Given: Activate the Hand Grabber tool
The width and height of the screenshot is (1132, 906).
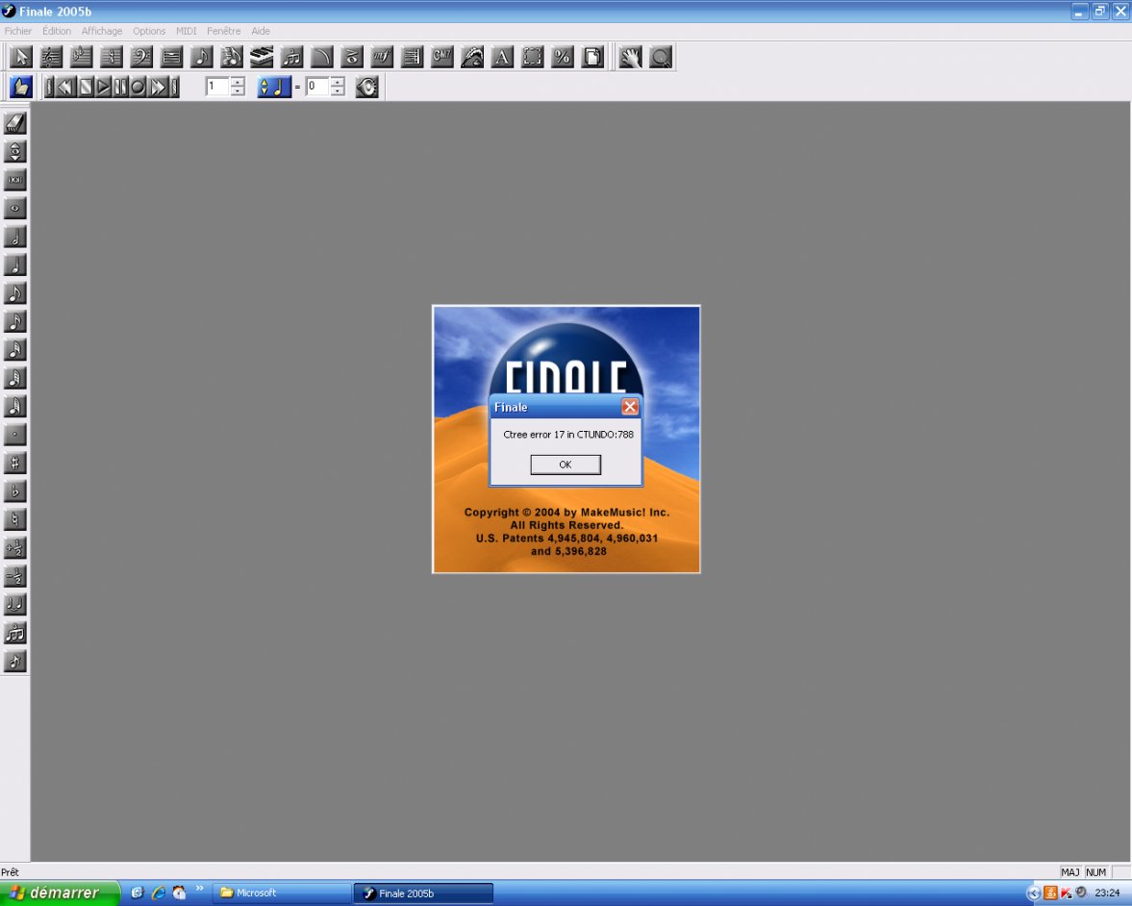Looking at the screenshot, I should [x=629, y=58].
